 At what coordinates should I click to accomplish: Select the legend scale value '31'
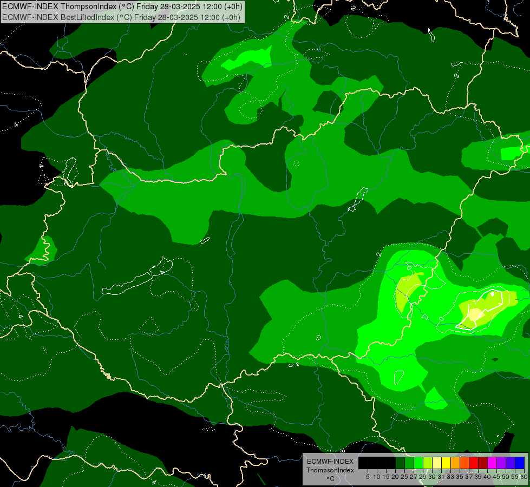point(441,477)
